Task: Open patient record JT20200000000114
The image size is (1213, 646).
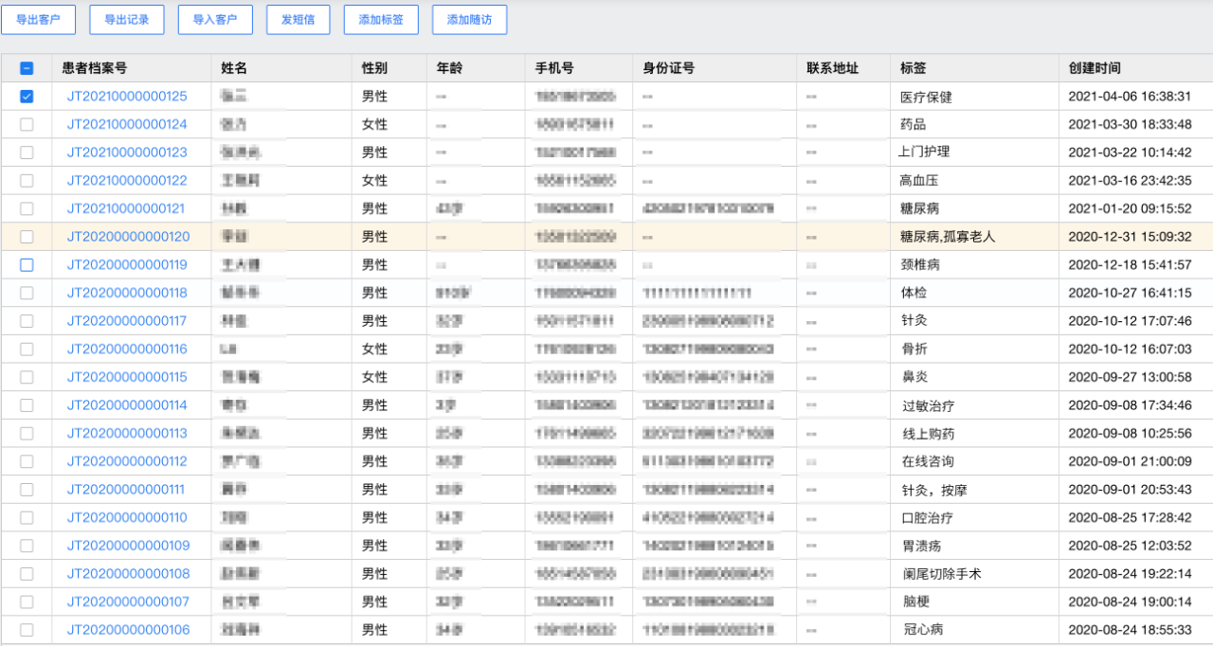Action: [127, 405]
